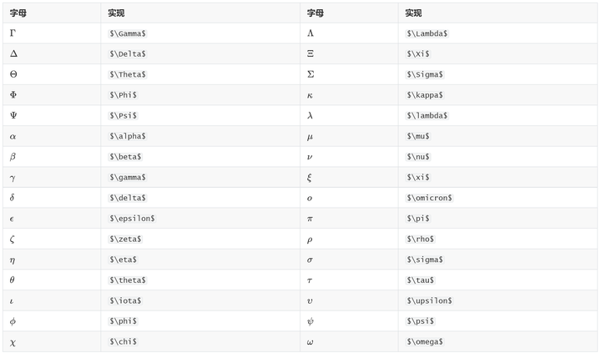
Task: Select the $\tau$ code text
Action: coord(420,280)
